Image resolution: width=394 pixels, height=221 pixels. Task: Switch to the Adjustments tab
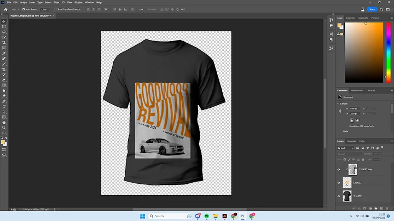[357, 90]
